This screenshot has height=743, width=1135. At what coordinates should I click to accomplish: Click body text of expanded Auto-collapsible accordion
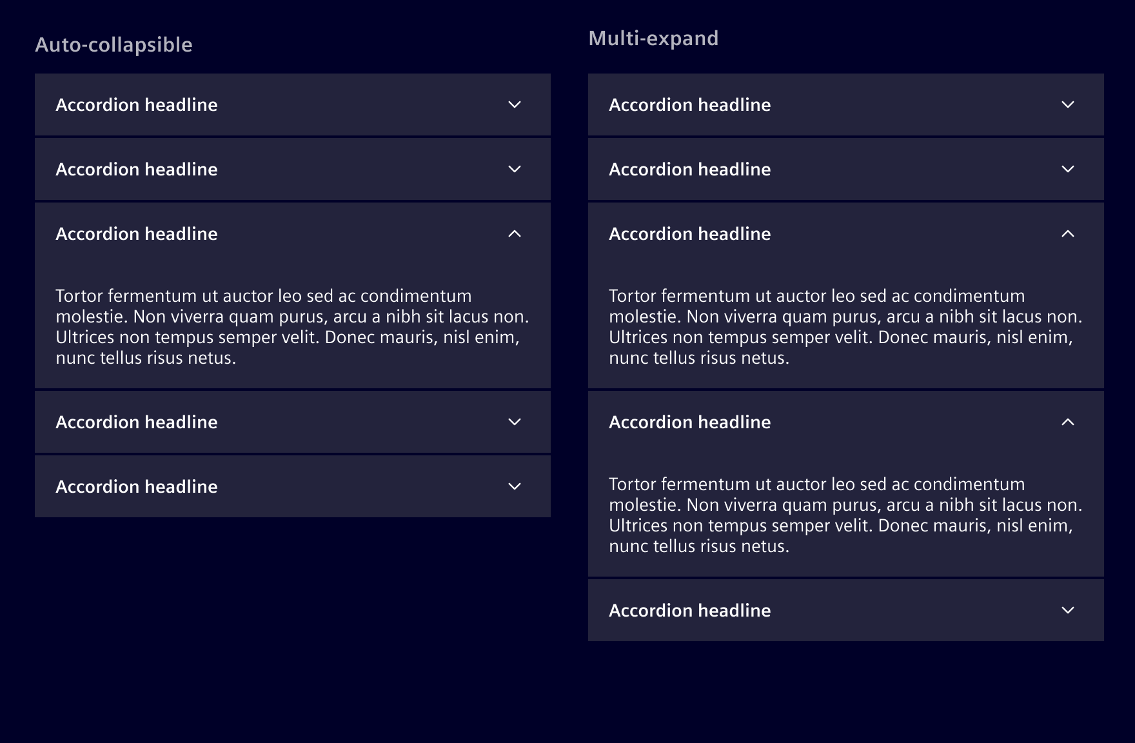pyautogui.click(x=291, y=326)
